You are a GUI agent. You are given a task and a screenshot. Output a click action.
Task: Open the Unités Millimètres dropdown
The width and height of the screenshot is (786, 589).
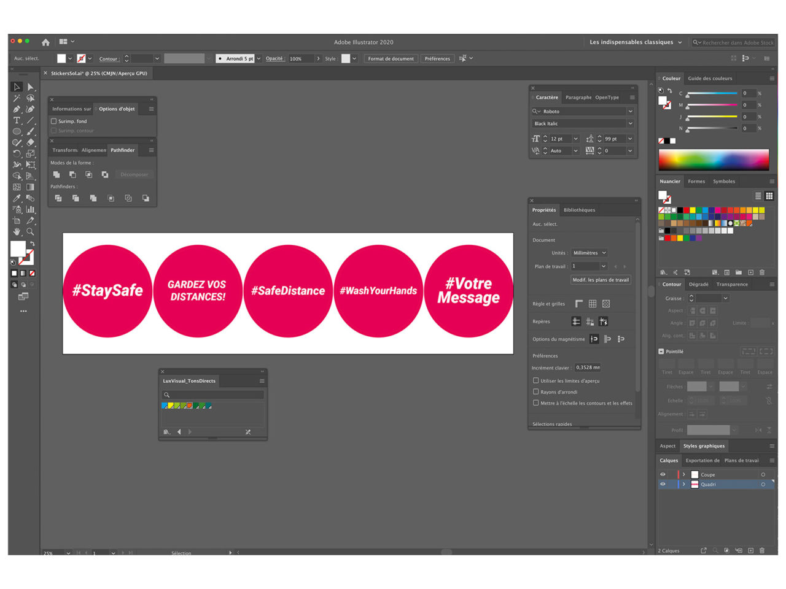click(x=589, y=253)
